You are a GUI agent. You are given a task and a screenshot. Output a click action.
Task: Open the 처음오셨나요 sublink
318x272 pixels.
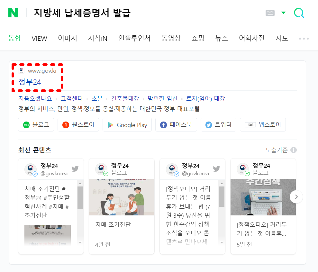point(35,98)
